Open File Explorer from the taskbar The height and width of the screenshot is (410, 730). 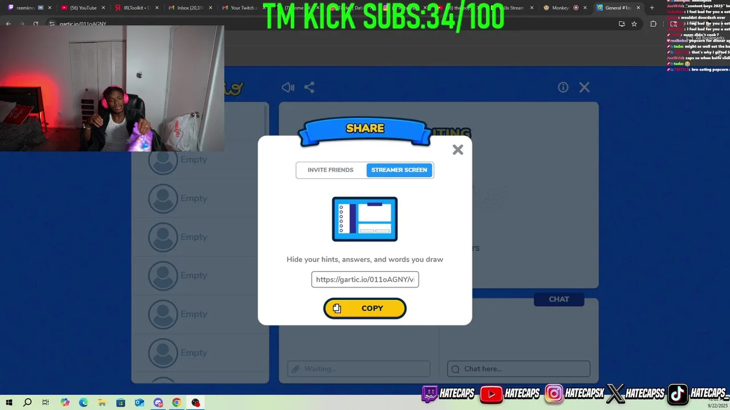(x=102, y=403)
